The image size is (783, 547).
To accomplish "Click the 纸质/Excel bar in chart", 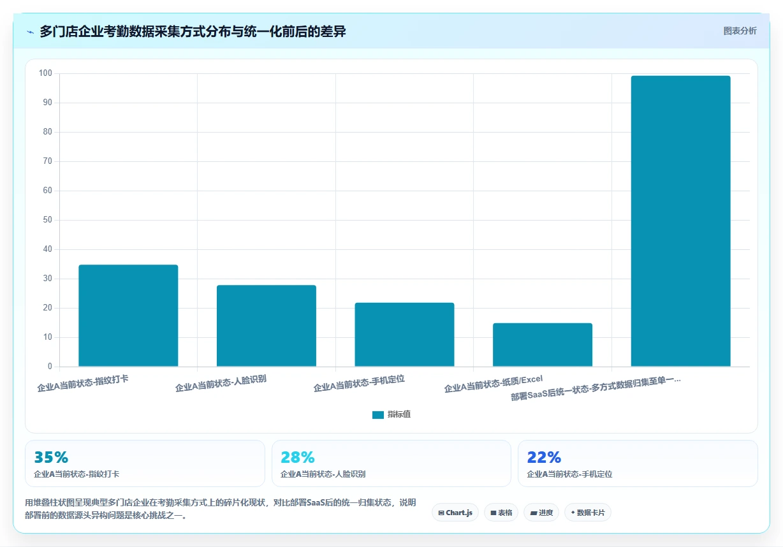I will click(543, 345).
